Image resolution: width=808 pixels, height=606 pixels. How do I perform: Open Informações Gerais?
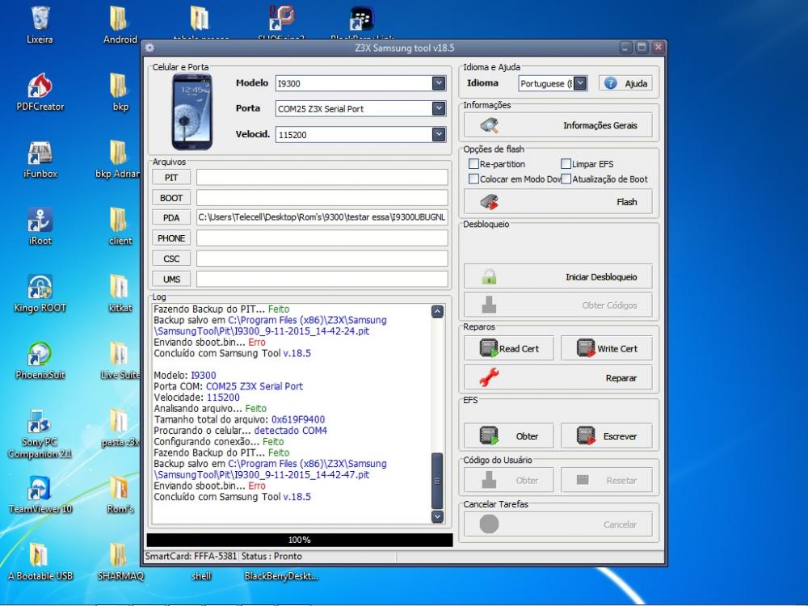(x=558, y=125)
